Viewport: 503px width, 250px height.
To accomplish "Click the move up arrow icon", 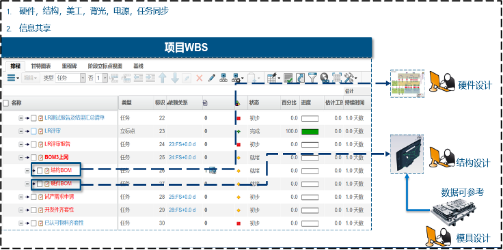I will click(163, 78).
